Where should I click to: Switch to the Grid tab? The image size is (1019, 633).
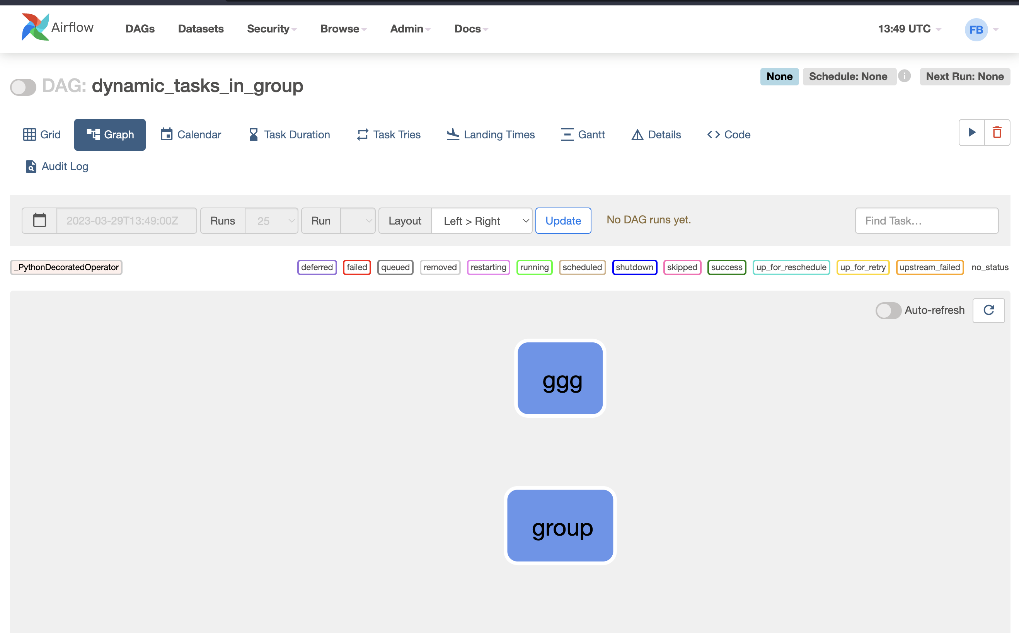(42, 135)
